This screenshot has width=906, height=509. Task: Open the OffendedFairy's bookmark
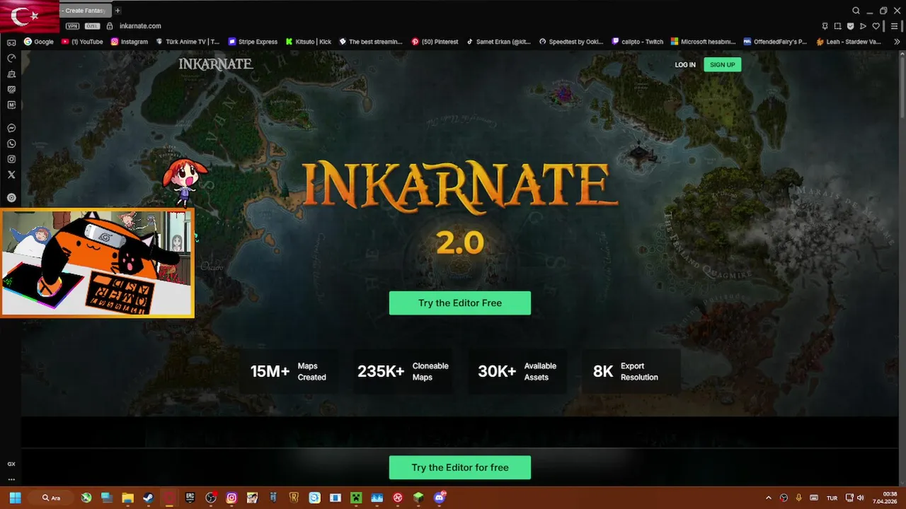point(775,42)
